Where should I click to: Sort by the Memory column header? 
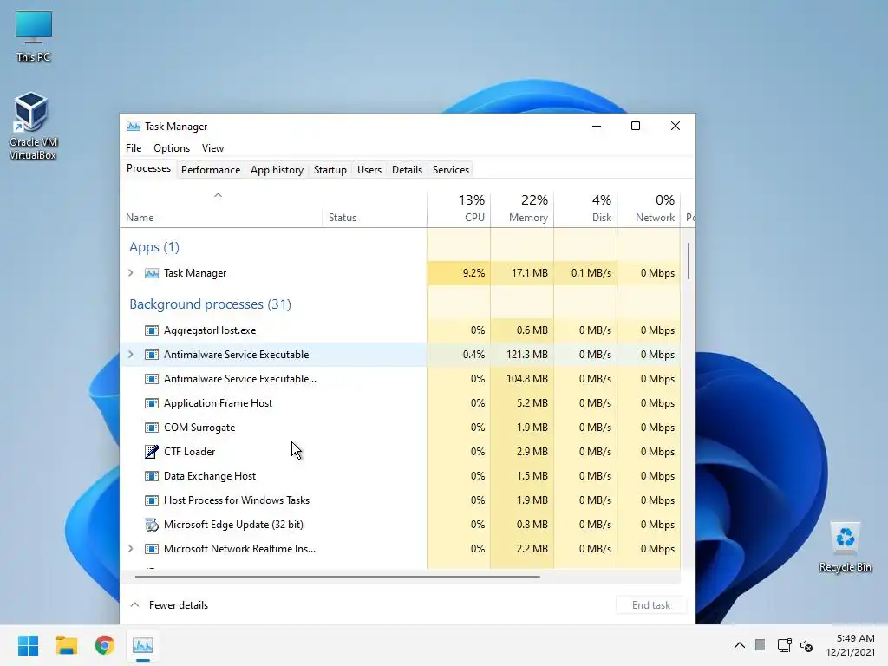click(x=522, y=210)
